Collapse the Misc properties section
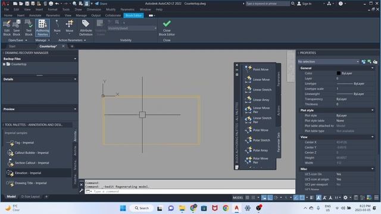This screenshot has width=381, height=214. pyautogui.click(x=372, y=169)
